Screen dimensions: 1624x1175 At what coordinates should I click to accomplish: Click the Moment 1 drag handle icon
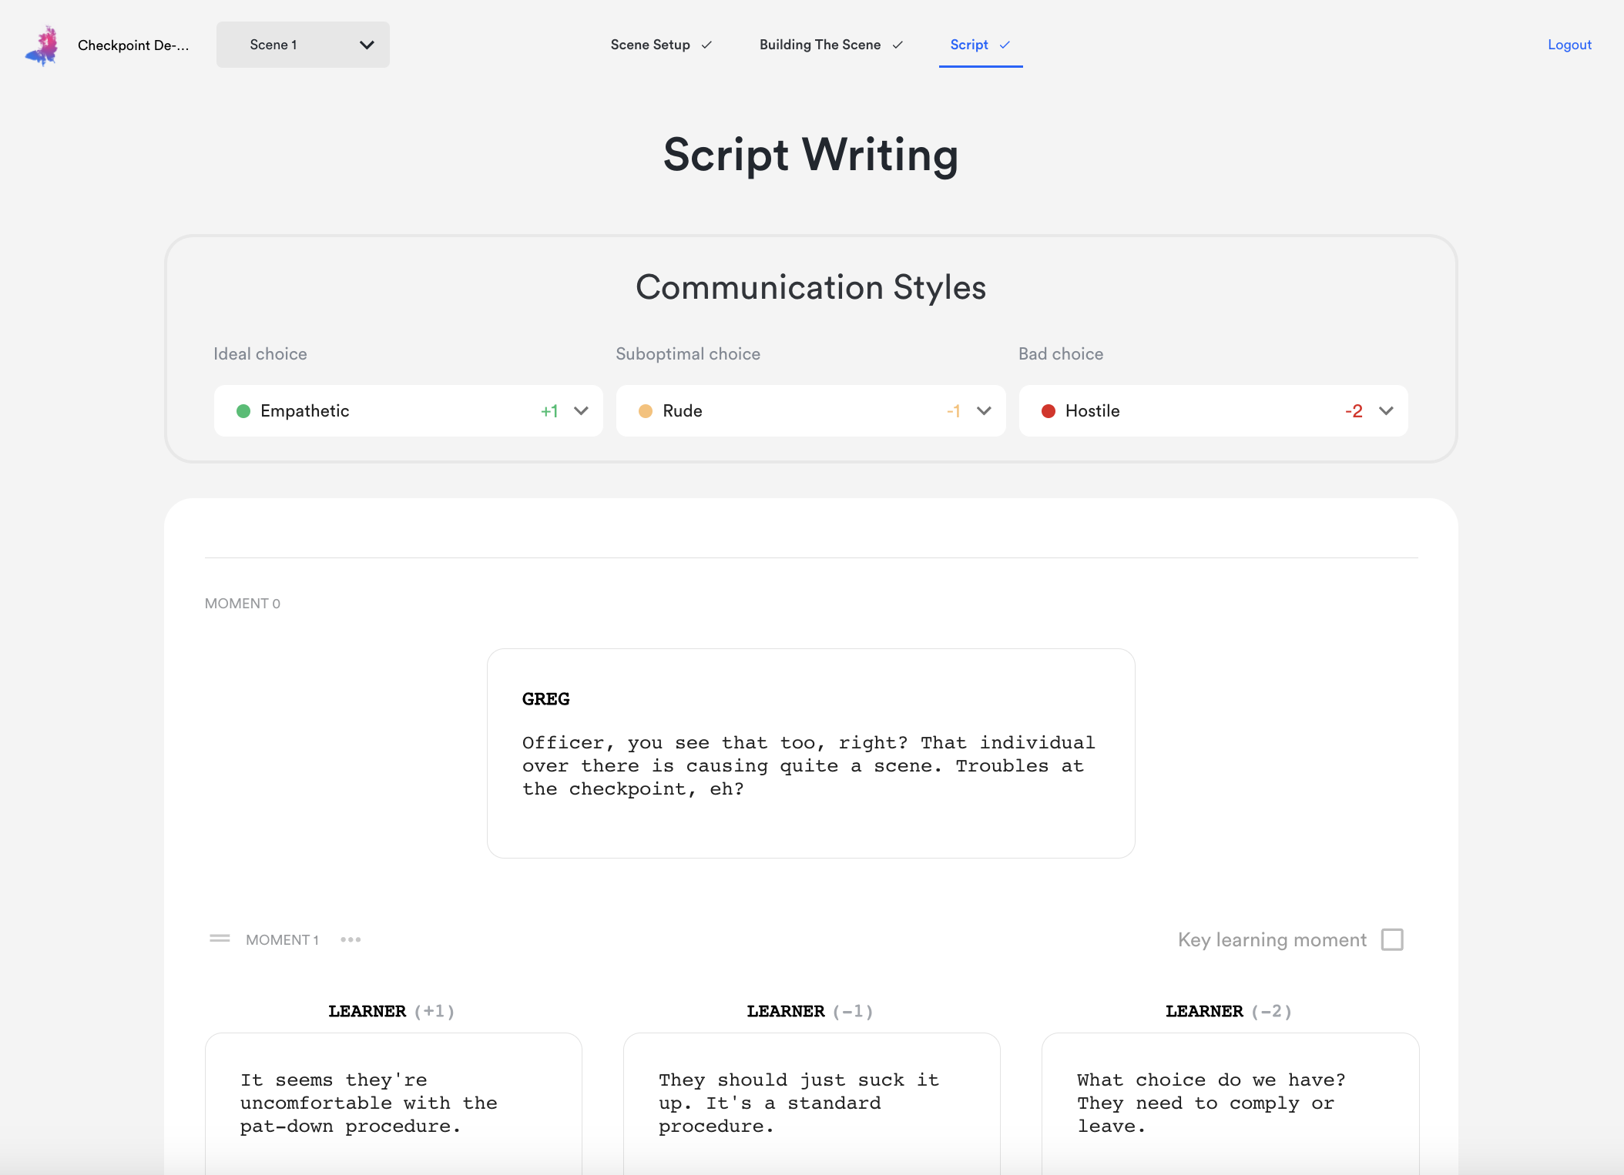220,939
